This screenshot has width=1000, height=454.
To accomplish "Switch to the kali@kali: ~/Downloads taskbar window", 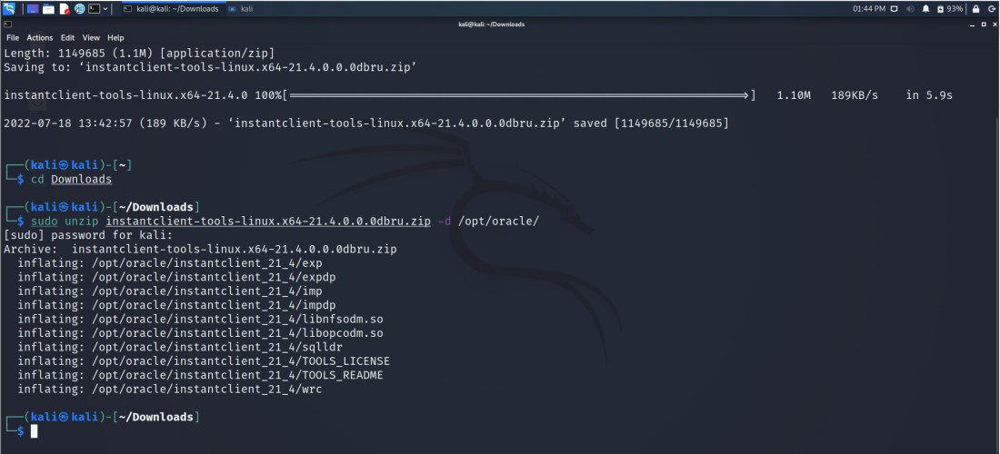I will pos(171,8).
